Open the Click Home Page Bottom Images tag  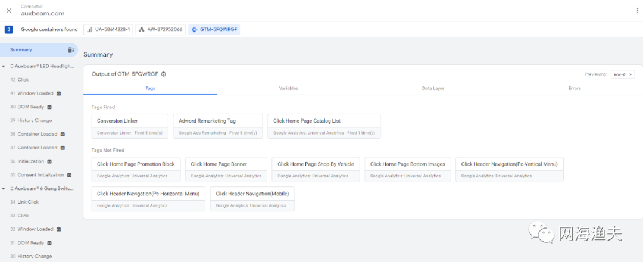coord(408,169)
